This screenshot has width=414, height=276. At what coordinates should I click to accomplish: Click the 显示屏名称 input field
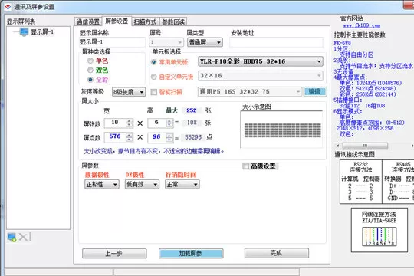click(x=112, y=42)
